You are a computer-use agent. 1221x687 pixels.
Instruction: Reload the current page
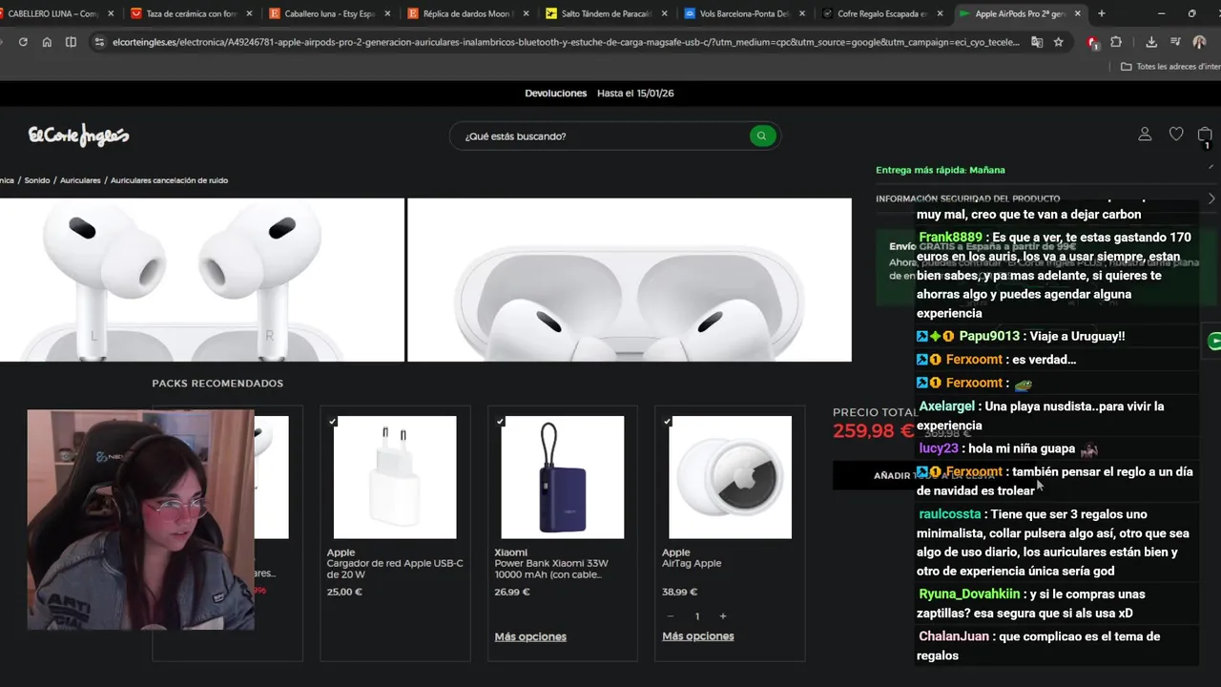[x=23, y=42]
